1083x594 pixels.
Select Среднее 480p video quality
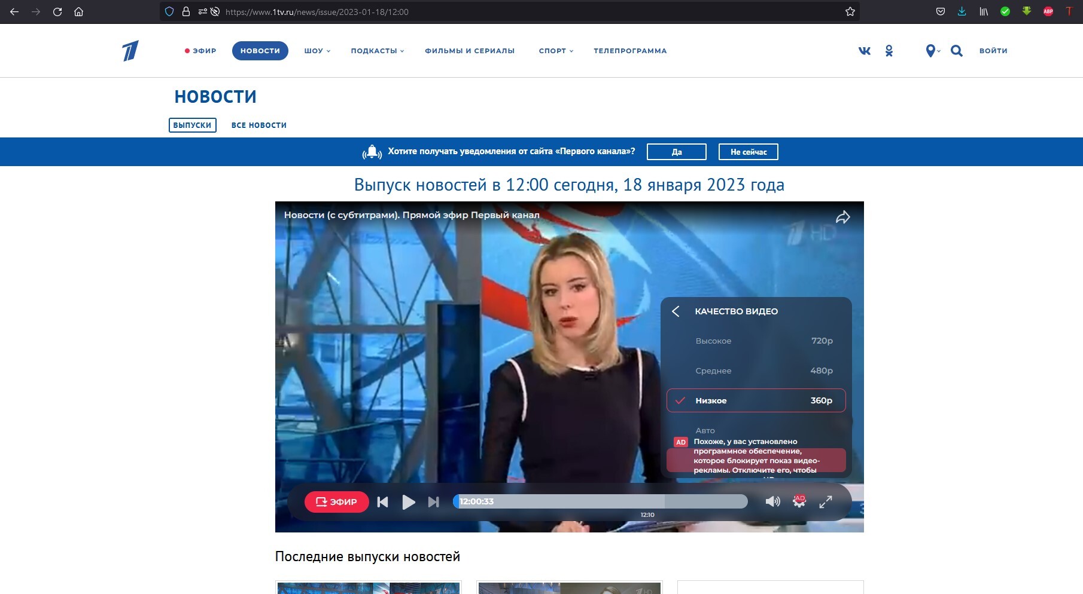(756, 371)
